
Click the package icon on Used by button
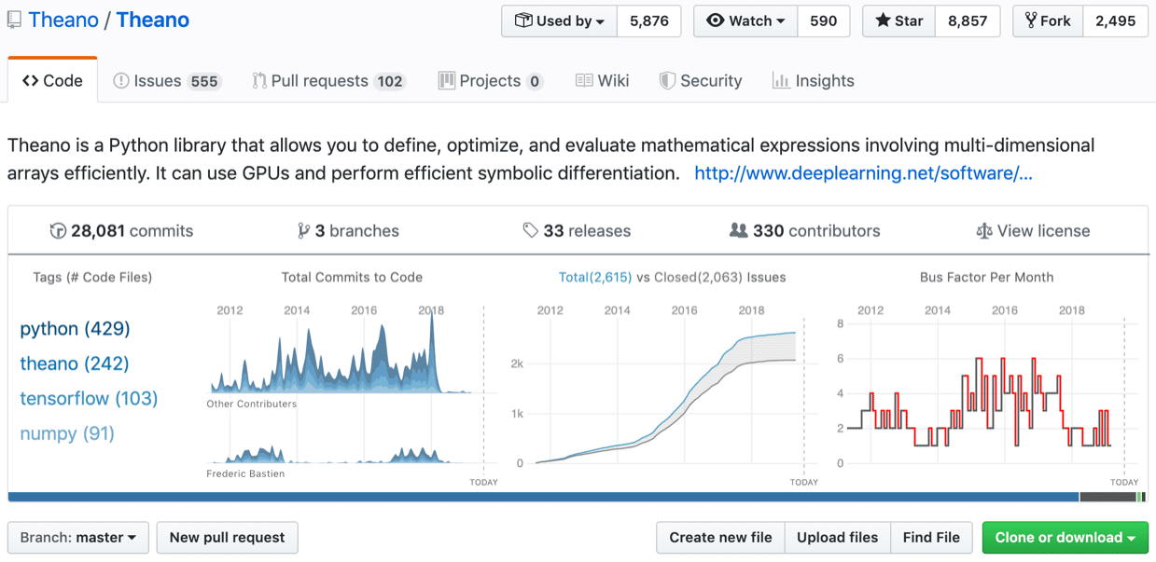point(523,21)
